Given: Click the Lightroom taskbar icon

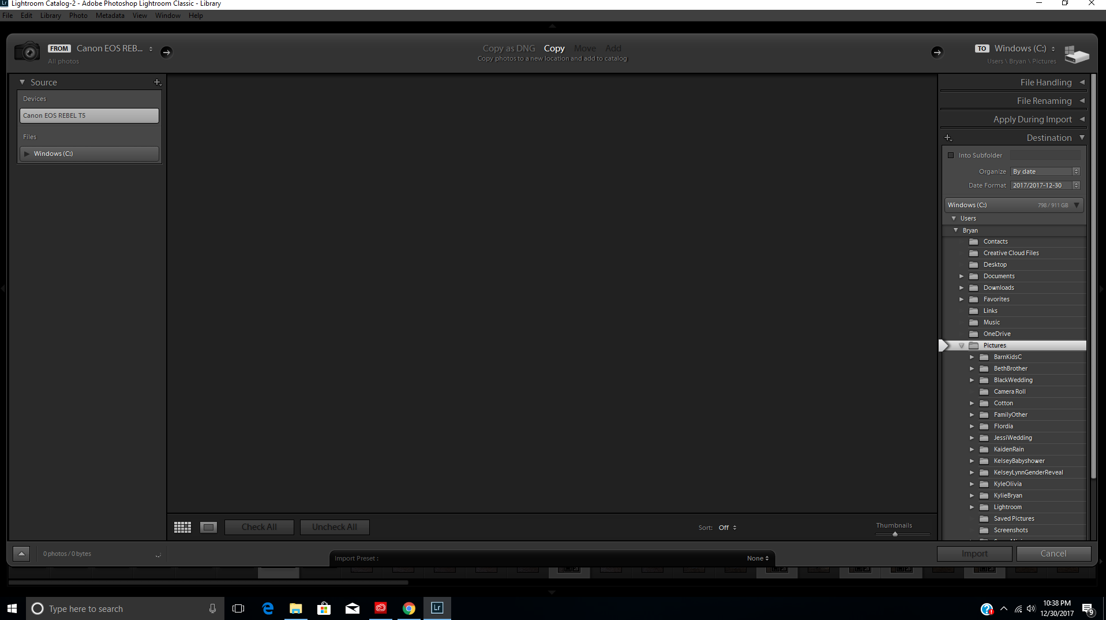Looking at the screenshot, I should tap(437, 608).
